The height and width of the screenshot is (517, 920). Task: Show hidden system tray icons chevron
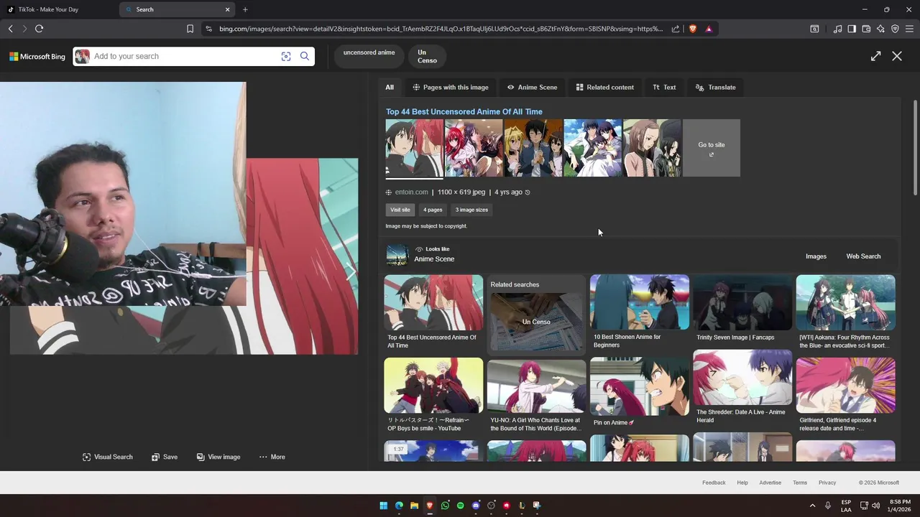tap(812, 506)
